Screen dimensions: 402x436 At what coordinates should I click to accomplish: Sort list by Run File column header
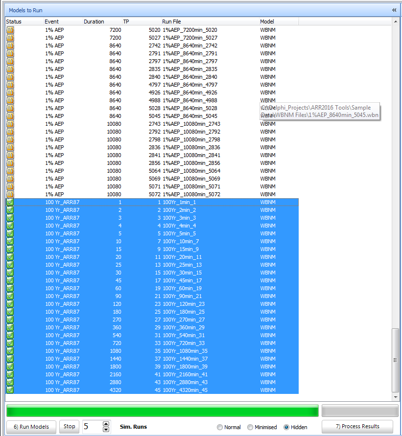(210, 22)
